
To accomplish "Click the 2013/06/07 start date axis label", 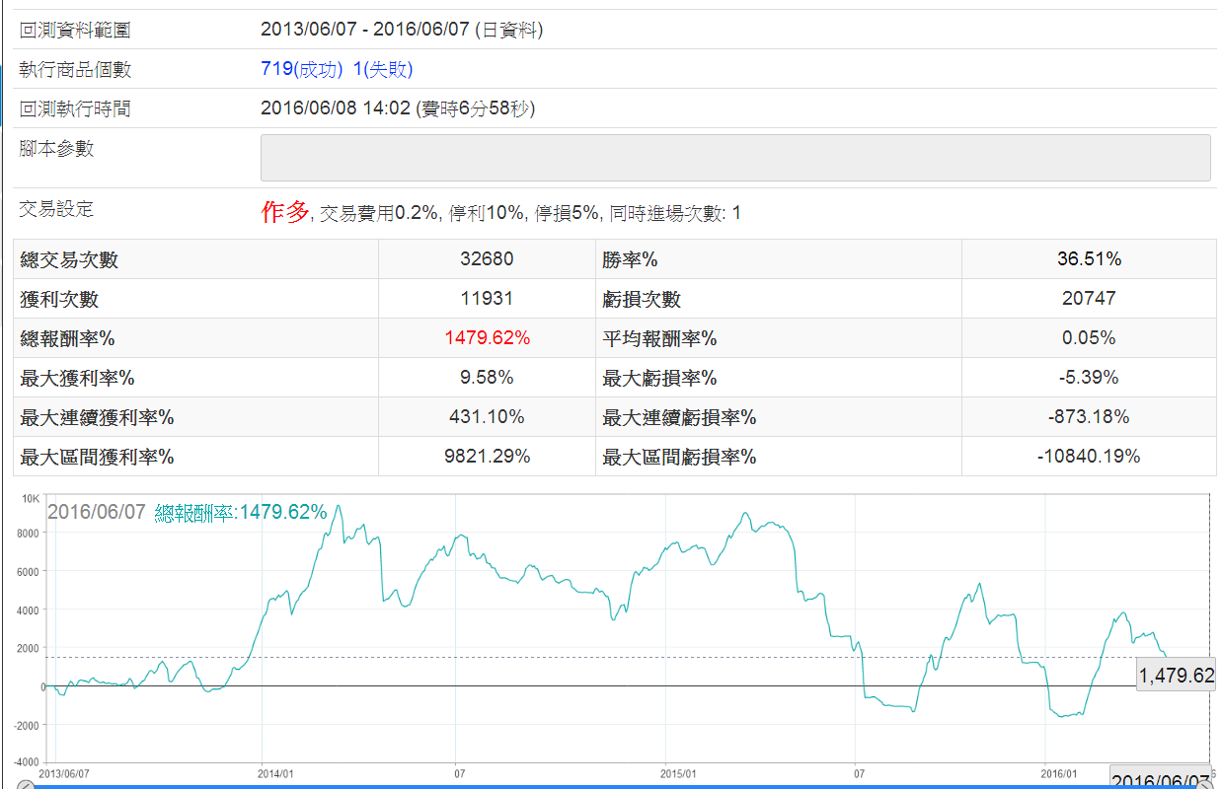I will coord(62,774).
